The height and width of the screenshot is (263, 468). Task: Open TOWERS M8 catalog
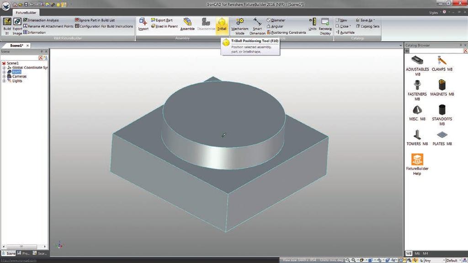[417, 138]
